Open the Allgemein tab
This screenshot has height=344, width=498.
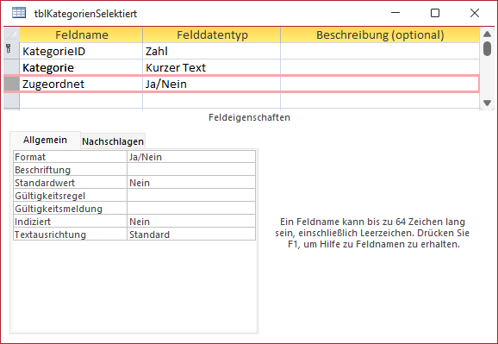pyautogui.click(x=45, y=140)
